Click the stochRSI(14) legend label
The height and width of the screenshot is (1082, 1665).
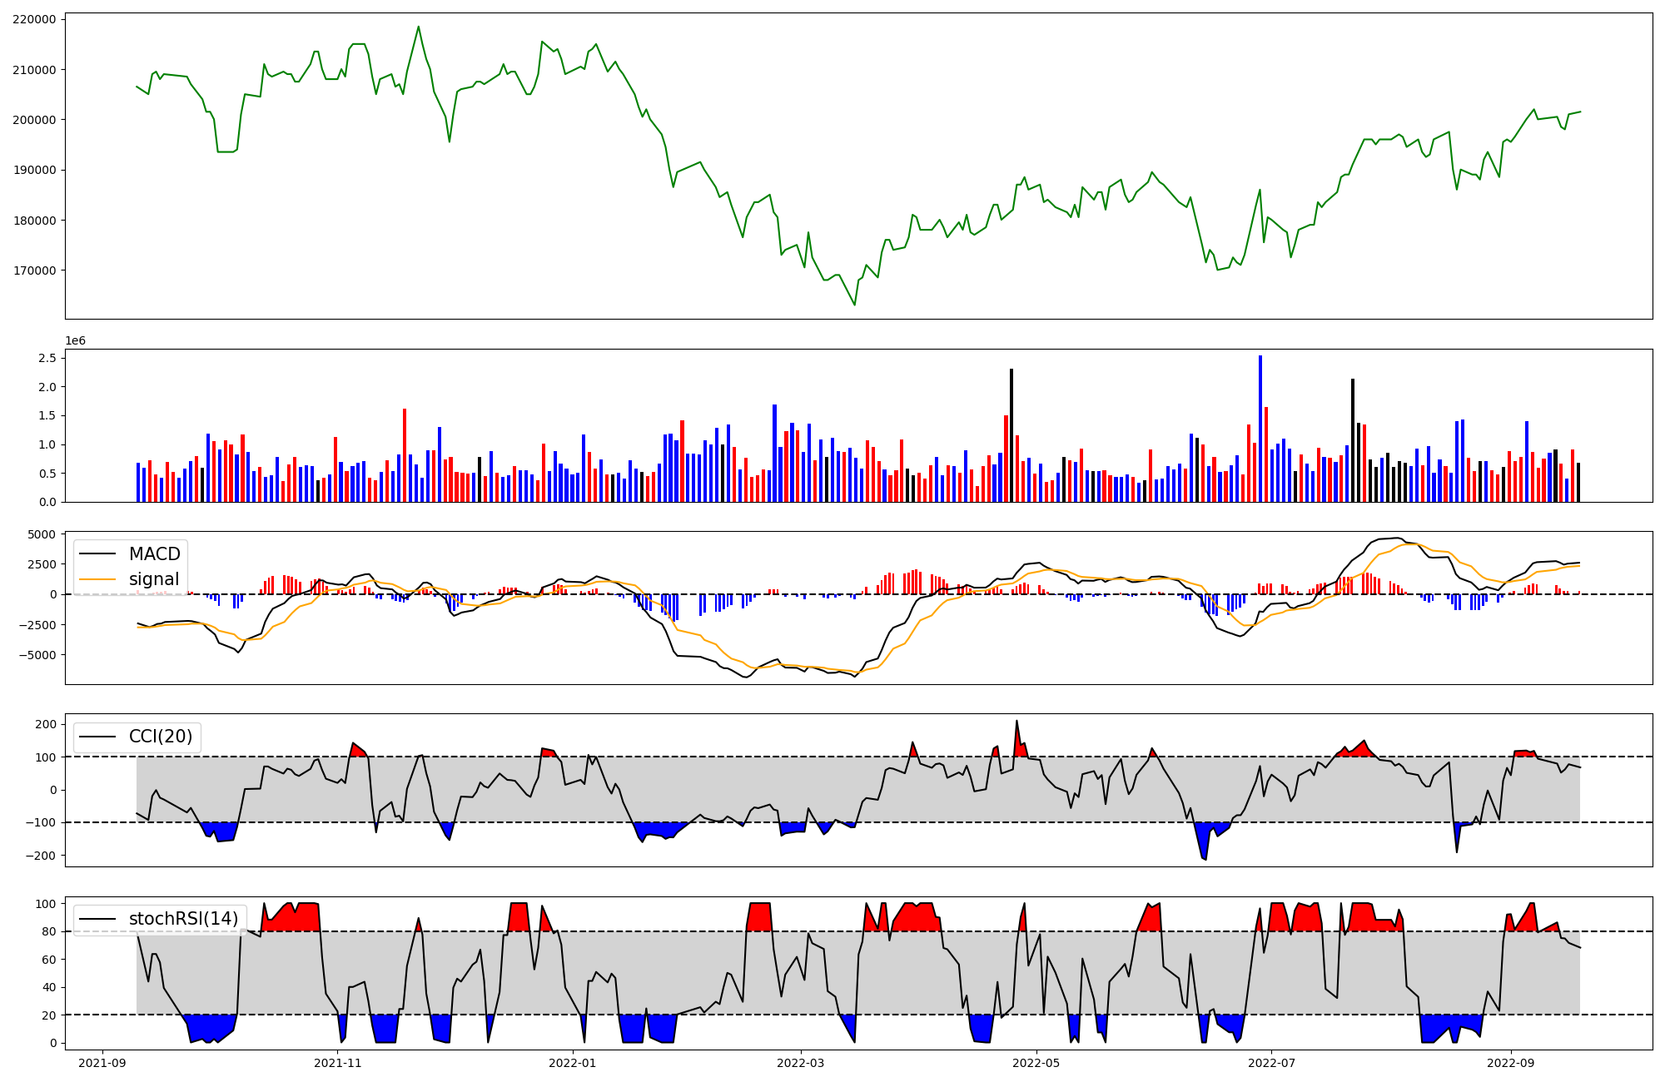183,919
